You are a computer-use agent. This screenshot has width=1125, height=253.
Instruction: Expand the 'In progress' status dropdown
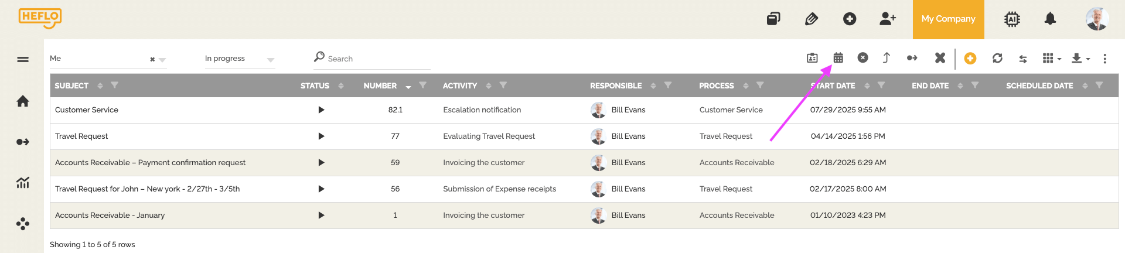270,60
